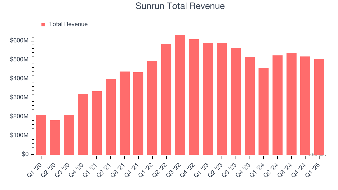Select the Q1 '22 revenue bar
The height and width of the screenshot is (190, 338).
152,108
